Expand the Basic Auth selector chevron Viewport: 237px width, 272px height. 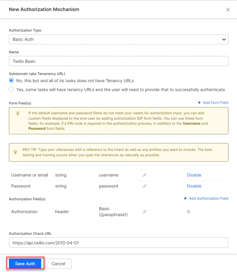(224, 39)
